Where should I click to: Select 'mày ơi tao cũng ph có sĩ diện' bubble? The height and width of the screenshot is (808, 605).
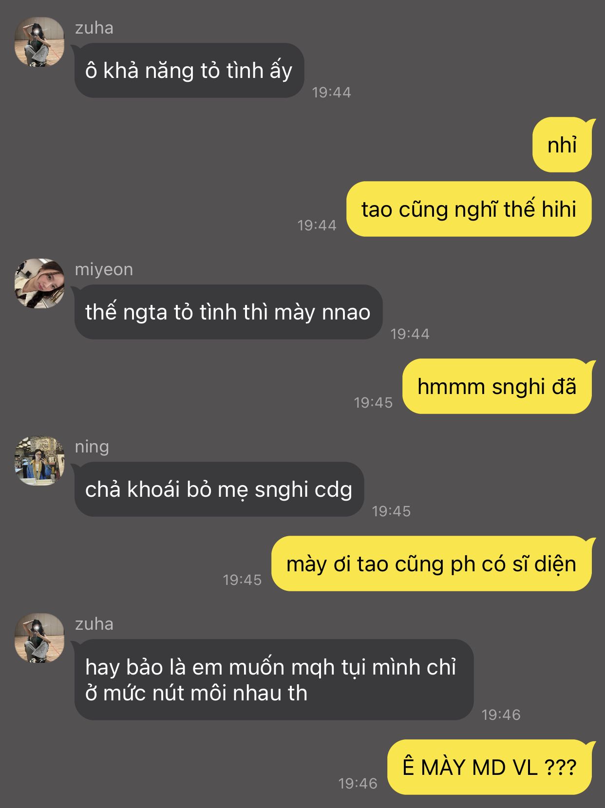tap(432, 564)
